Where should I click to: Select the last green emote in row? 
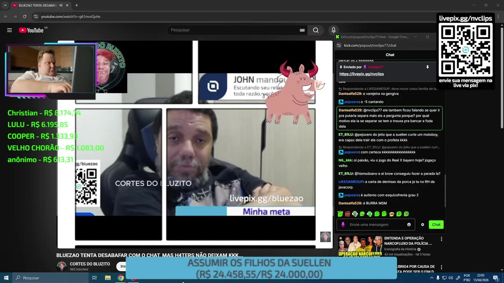coord(406,214)
